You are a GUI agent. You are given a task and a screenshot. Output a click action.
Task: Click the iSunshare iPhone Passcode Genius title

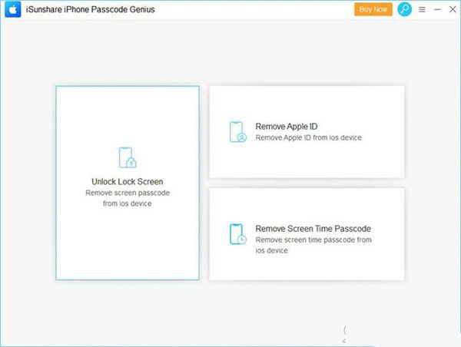[90, 9]
